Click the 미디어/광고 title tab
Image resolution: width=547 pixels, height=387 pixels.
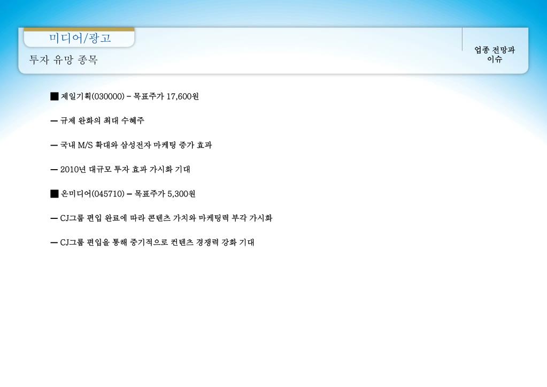pos(79,37)
